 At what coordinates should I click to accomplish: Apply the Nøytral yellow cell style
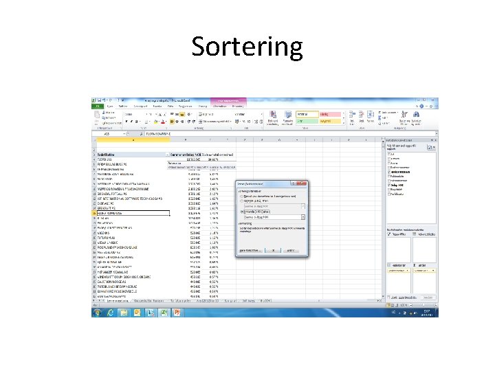[330, 122]
